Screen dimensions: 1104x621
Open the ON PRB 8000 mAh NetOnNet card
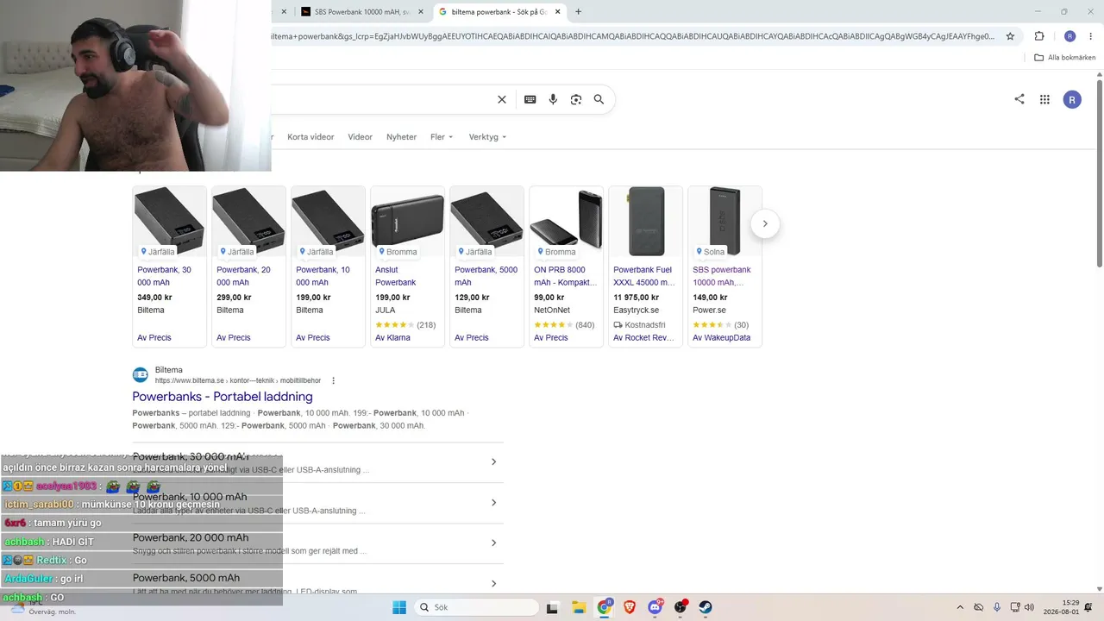(x=566, y=267)
